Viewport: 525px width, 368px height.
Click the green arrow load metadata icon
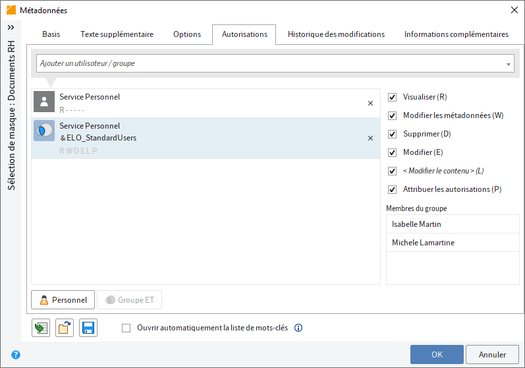coord(41,328)
